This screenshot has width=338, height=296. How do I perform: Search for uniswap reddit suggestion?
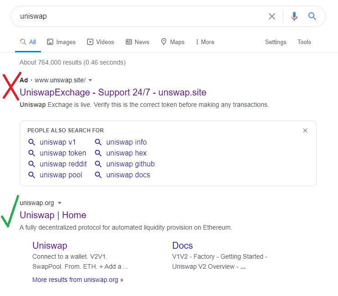(x=63, y=164)
